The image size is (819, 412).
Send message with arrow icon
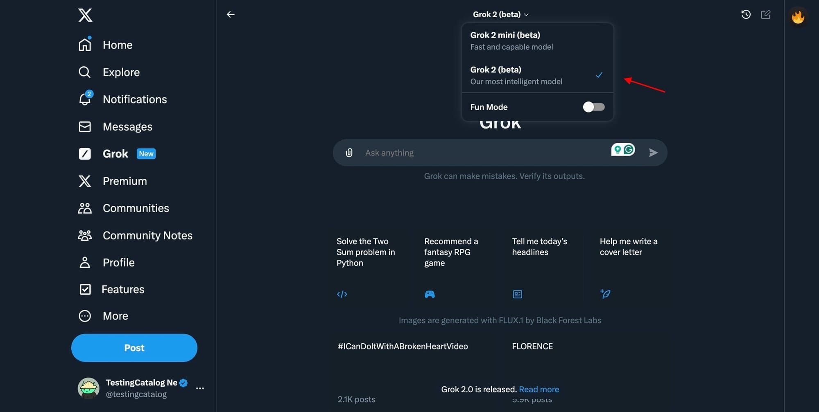[x=653, y=153]
